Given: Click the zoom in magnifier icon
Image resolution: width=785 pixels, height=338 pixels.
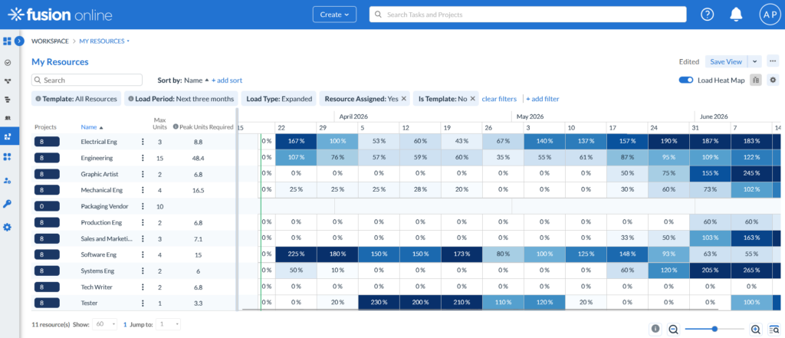Looking at the screenshot, I should [x=755, y=329].
